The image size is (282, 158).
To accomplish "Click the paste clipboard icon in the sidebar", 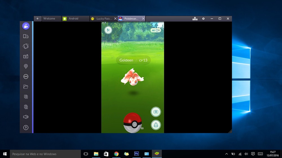I will coord(26,107).
